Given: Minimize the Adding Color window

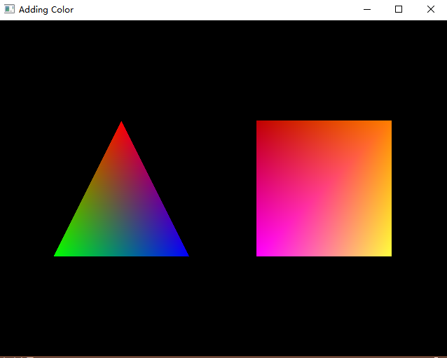Looking at the screenshot, I should tap(367, 9).
